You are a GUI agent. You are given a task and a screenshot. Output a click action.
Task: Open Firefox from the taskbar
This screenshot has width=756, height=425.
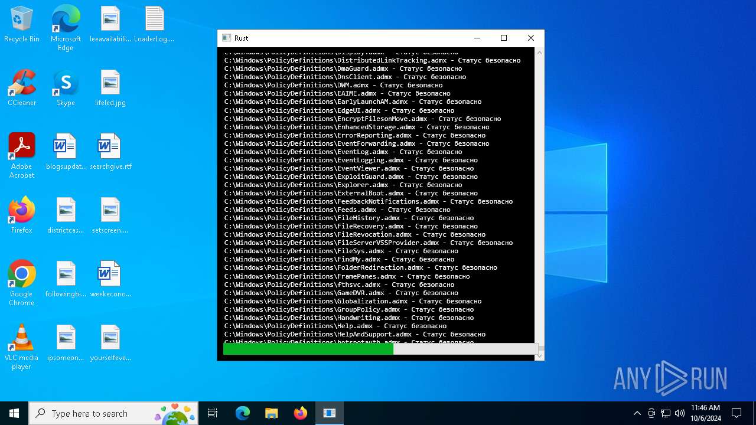coord(301,413)
